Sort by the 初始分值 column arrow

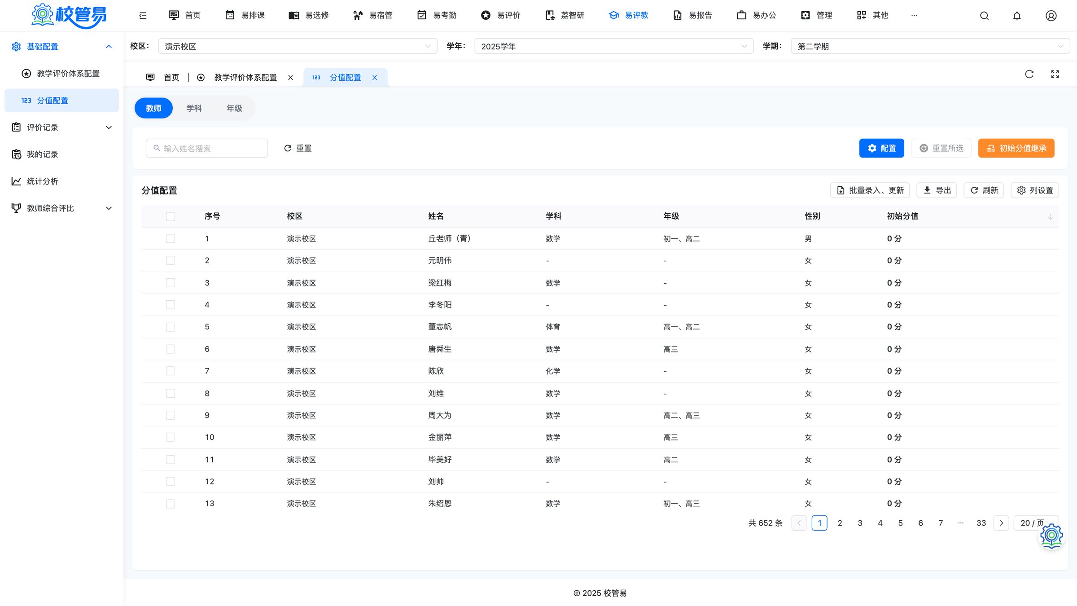click(x=1051, y=217)
